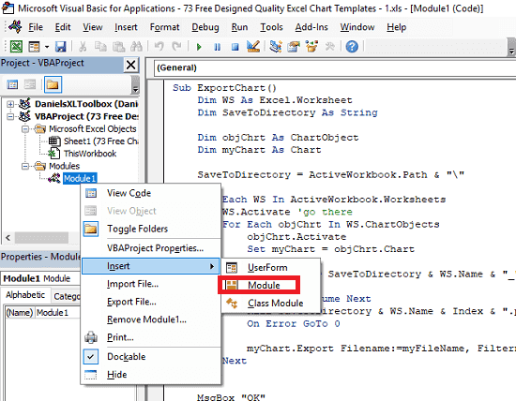
Task: Open the Run menu
Action: [239, 27]
